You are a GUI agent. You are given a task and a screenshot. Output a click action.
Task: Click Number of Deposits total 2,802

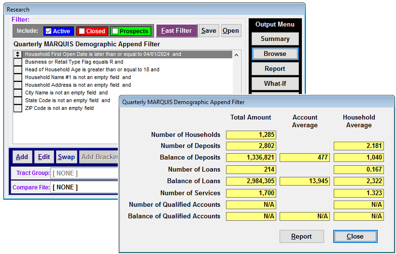click(x=251, y=146)
